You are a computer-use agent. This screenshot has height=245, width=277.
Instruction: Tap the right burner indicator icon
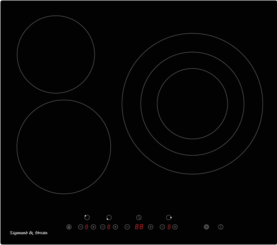point(169,217)
